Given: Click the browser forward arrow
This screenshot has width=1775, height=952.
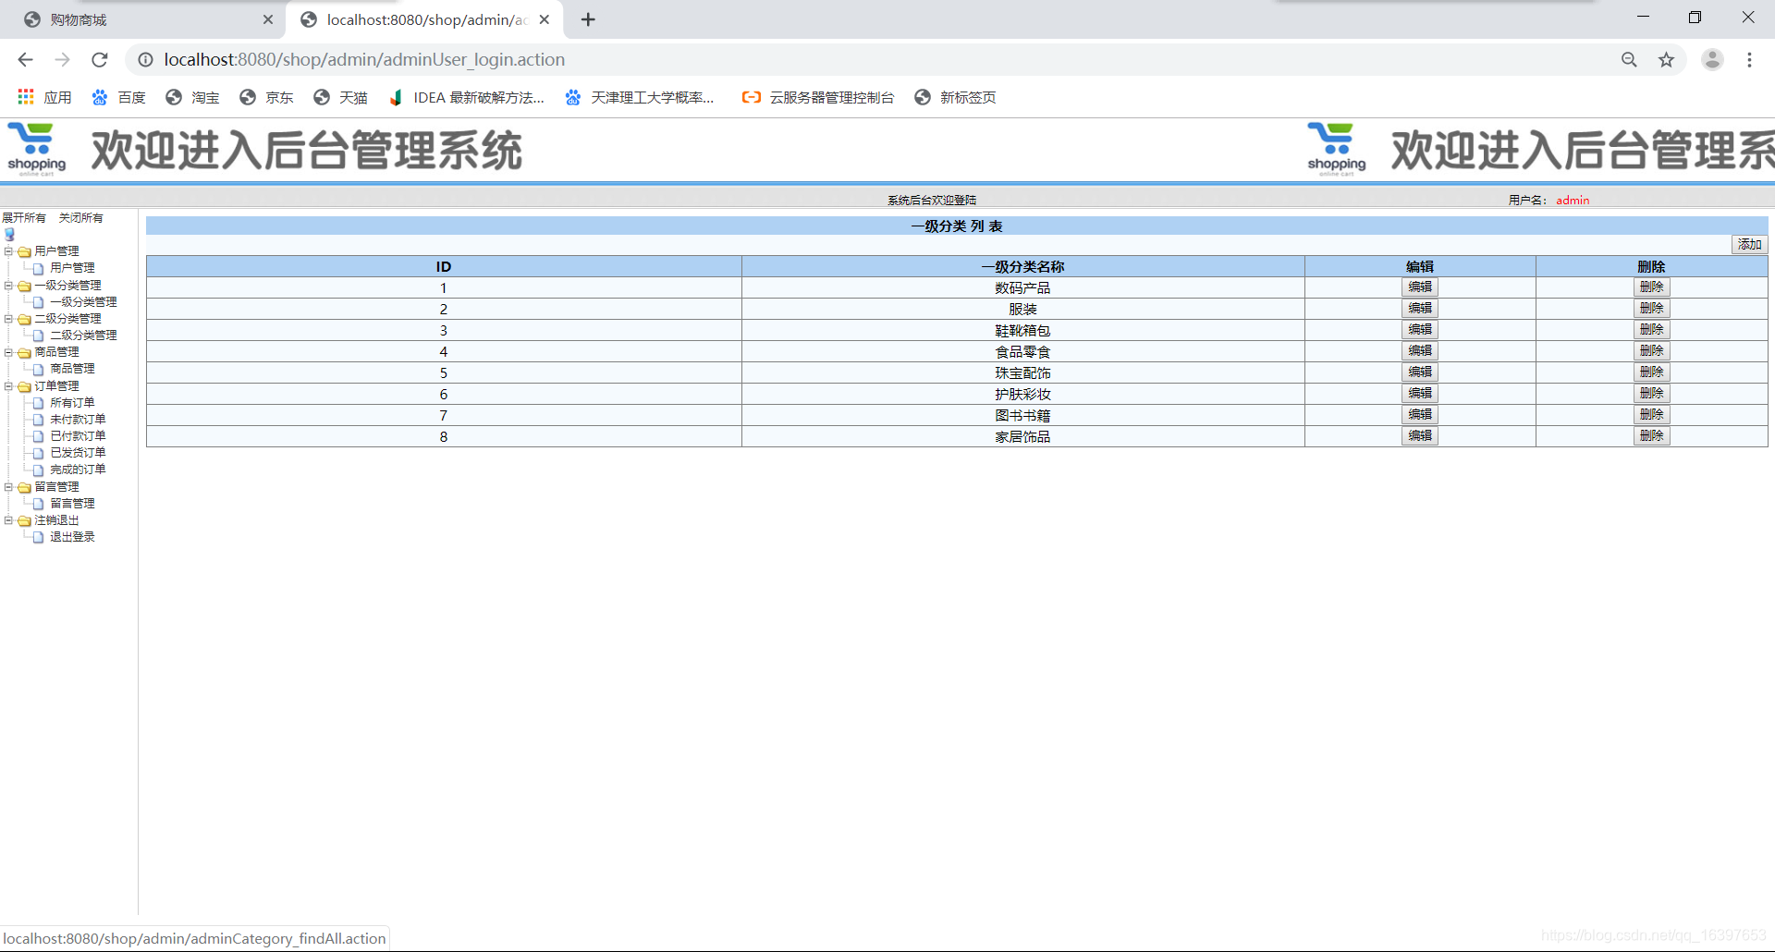Looking at the screenshot, I should 62,59.
